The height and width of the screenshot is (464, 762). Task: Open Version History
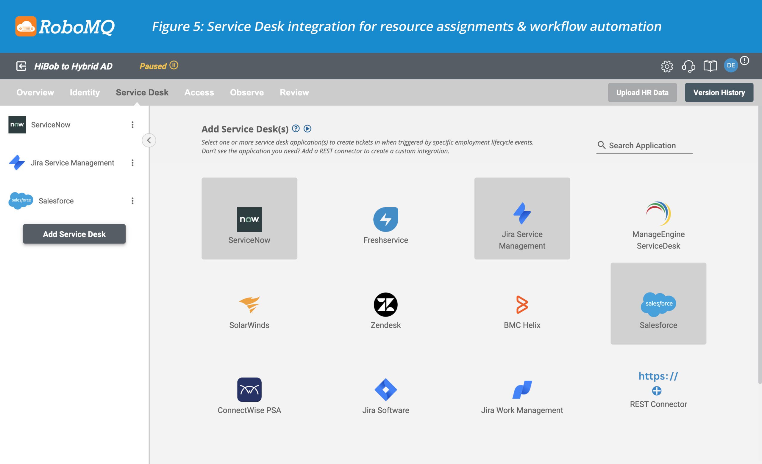click(x=719, y=92)
